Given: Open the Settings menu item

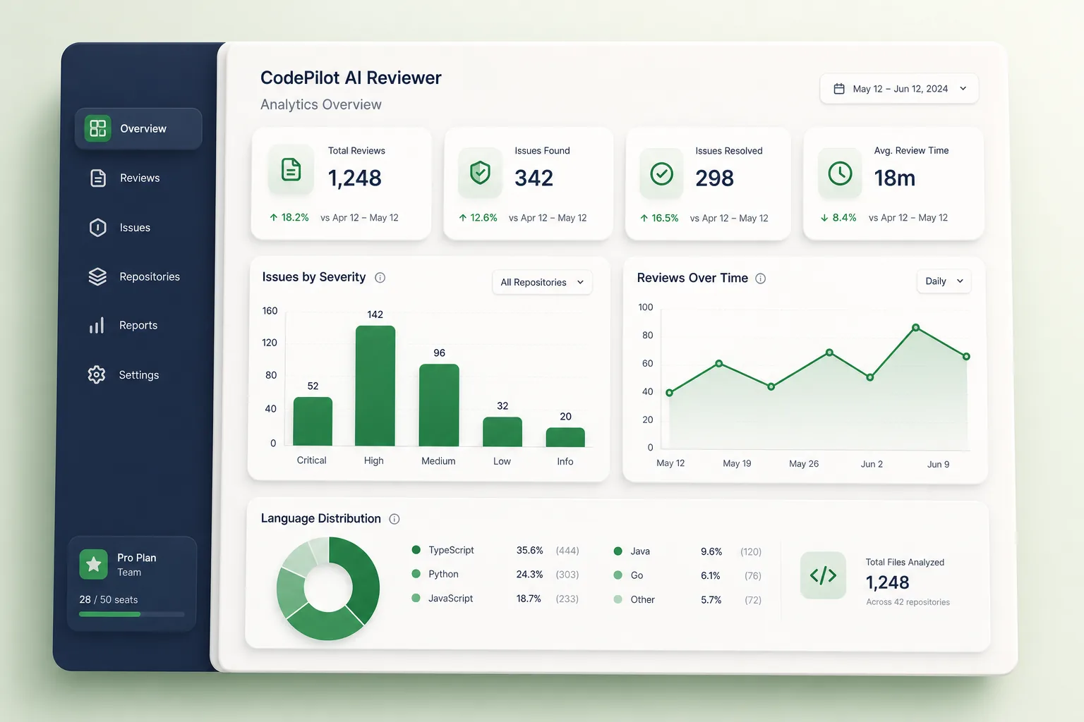Looking at the screenshot, I should (x=138, y=374).
